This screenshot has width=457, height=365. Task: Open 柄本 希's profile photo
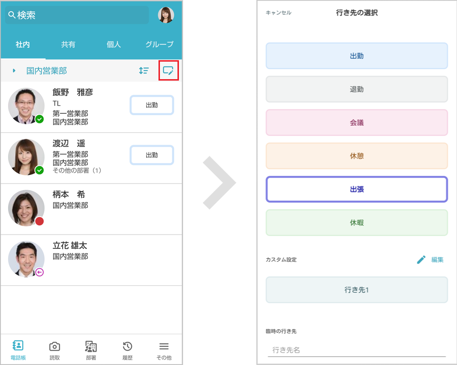(26, 208)
